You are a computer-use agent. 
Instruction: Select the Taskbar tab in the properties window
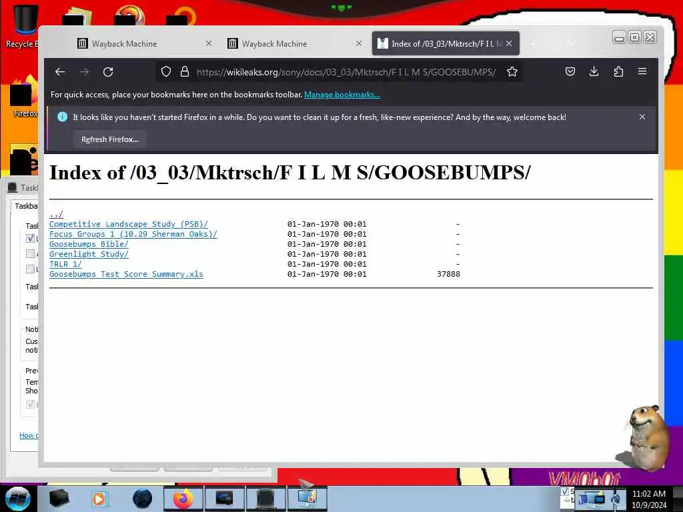point(26,206)
